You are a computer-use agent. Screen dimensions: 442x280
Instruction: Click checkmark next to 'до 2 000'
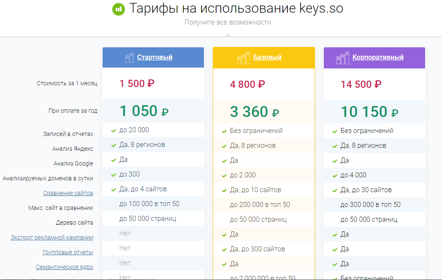coord(224,175)
